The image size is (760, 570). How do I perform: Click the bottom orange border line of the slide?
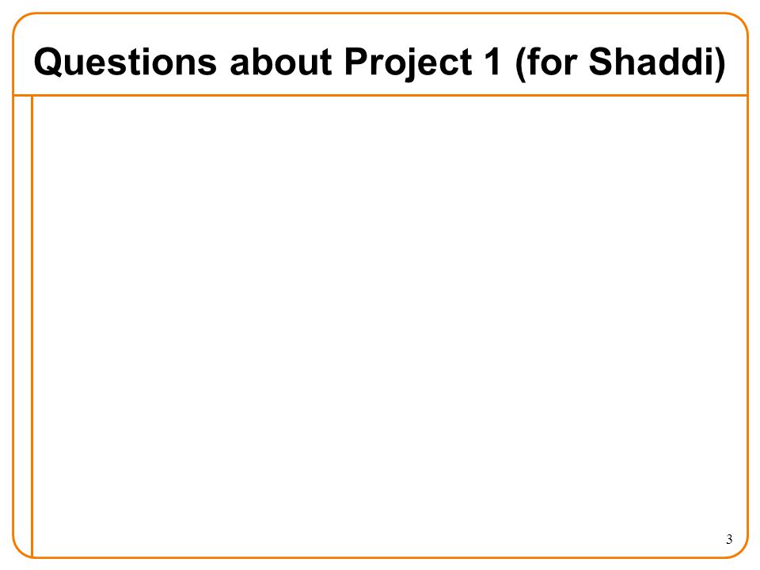380,557
